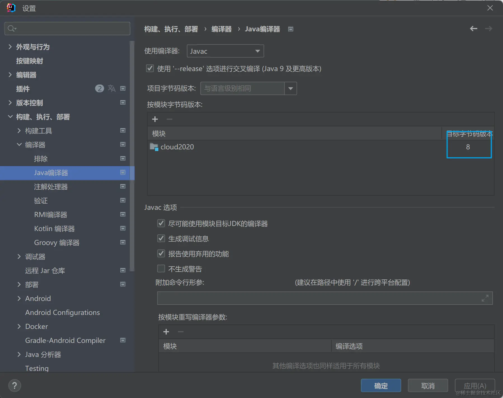Screen dimensions: 503x398
Task: Click the project-level icon beside Java编译器 in tree
Action: point(123,172)
